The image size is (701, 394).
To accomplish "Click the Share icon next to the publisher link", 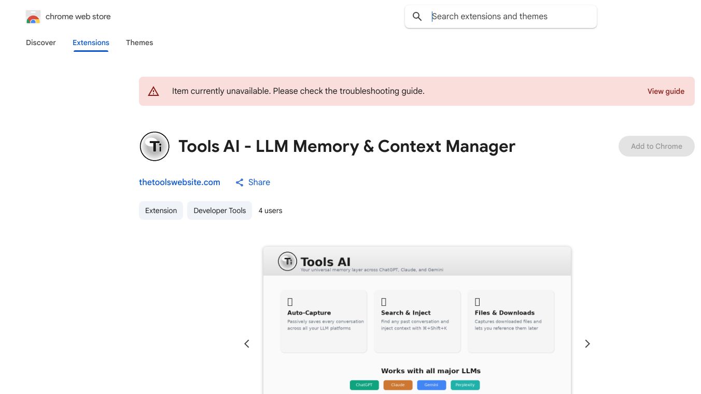I will tap(240, 182).
